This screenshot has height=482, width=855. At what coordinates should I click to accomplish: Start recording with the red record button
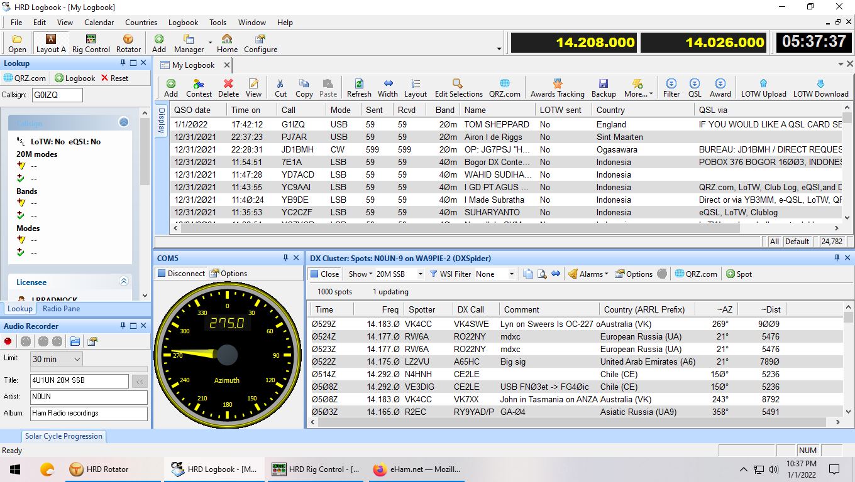(9, 341)
